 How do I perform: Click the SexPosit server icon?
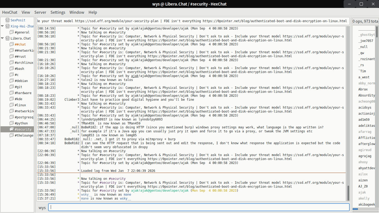(x=7, y=20)
